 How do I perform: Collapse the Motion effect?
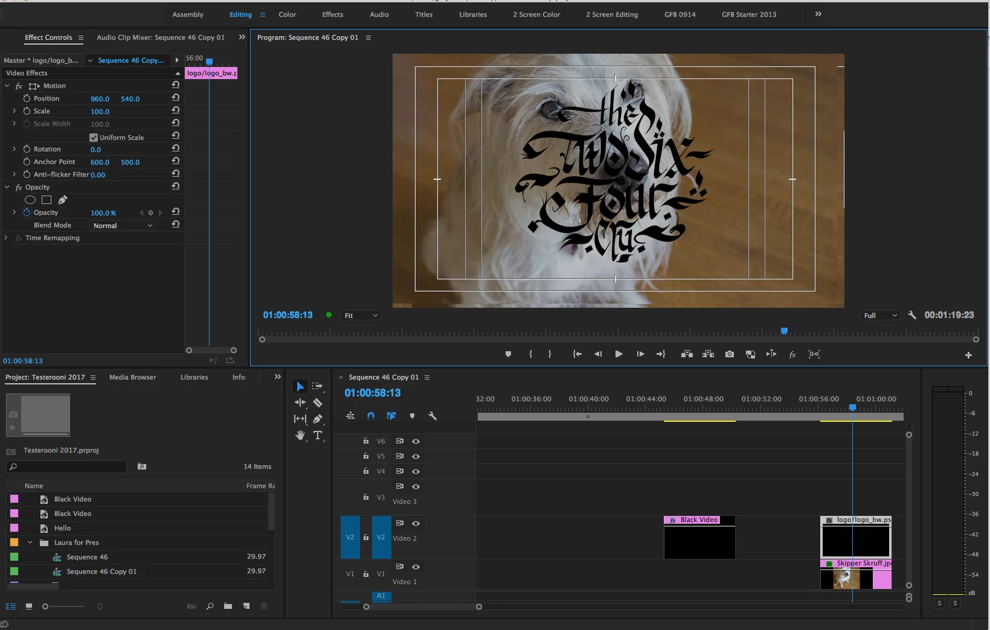click(7, 86)
